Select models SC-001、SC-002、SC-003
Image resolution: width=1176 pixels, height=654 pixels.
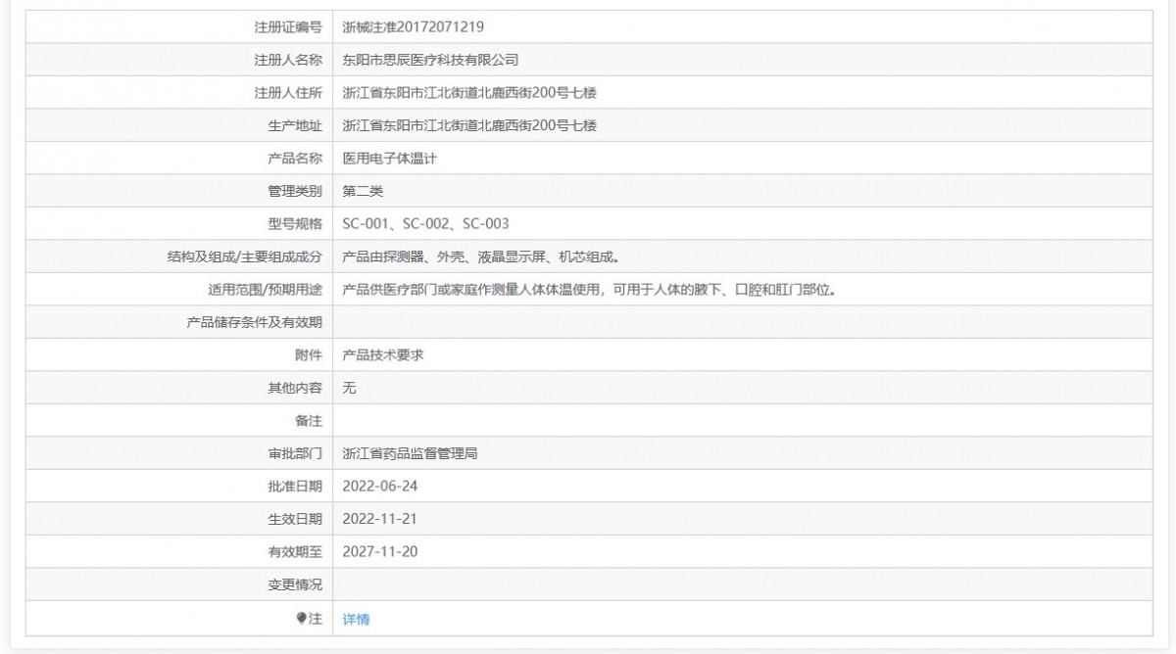click(425, 224)
